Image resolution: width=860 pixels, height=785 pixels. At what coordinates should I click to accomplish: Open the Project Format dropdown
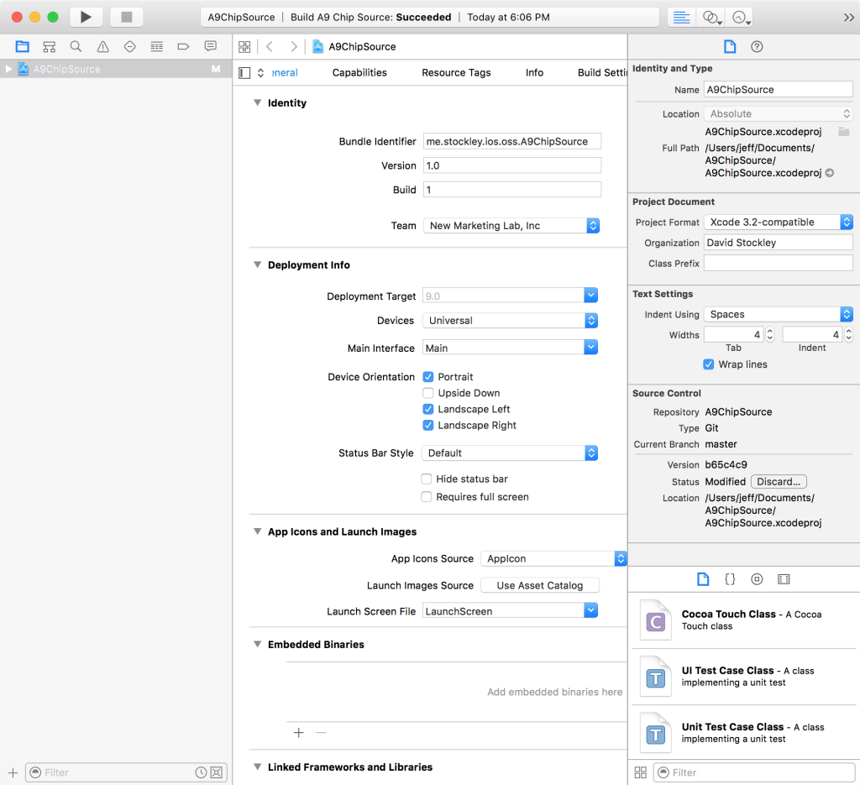[779, 222]
